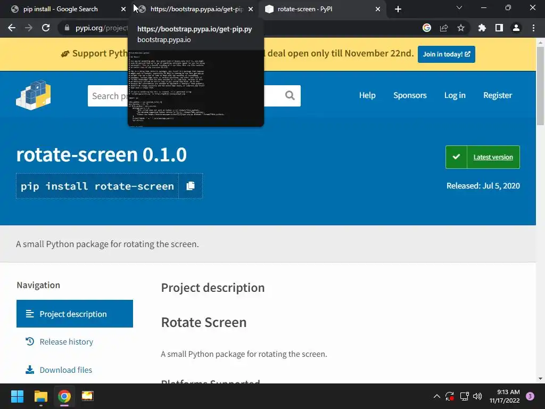This screenshot has height=409, width=545.
Task: Close the get-pip.py tab
Action: tap(251, 9)
